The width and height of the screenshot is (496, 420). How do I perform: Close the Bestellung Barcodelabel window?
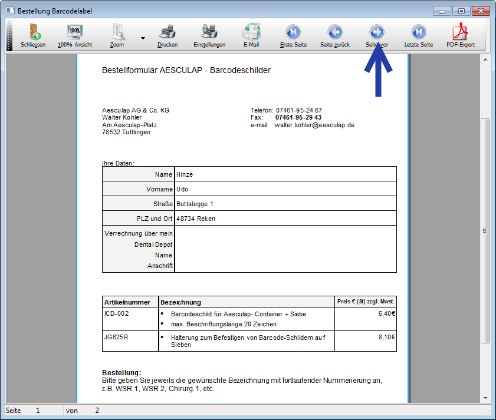(481, 11)
